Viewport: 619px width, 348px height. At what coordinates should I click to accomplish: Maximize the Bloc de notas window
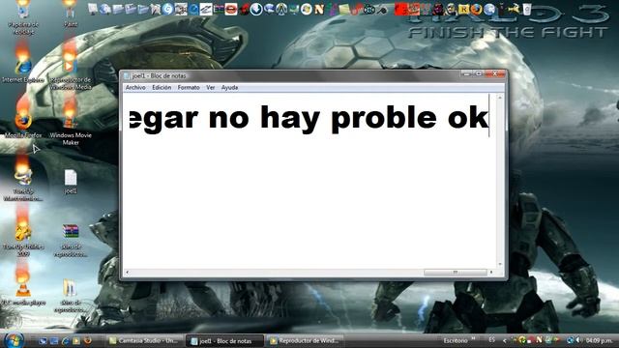pos(479,73)
